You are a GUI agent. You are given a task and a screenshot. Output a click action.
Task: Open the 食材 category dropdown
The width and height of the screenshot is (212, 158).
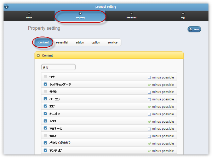pyautogui.click(x=58, y=67)
